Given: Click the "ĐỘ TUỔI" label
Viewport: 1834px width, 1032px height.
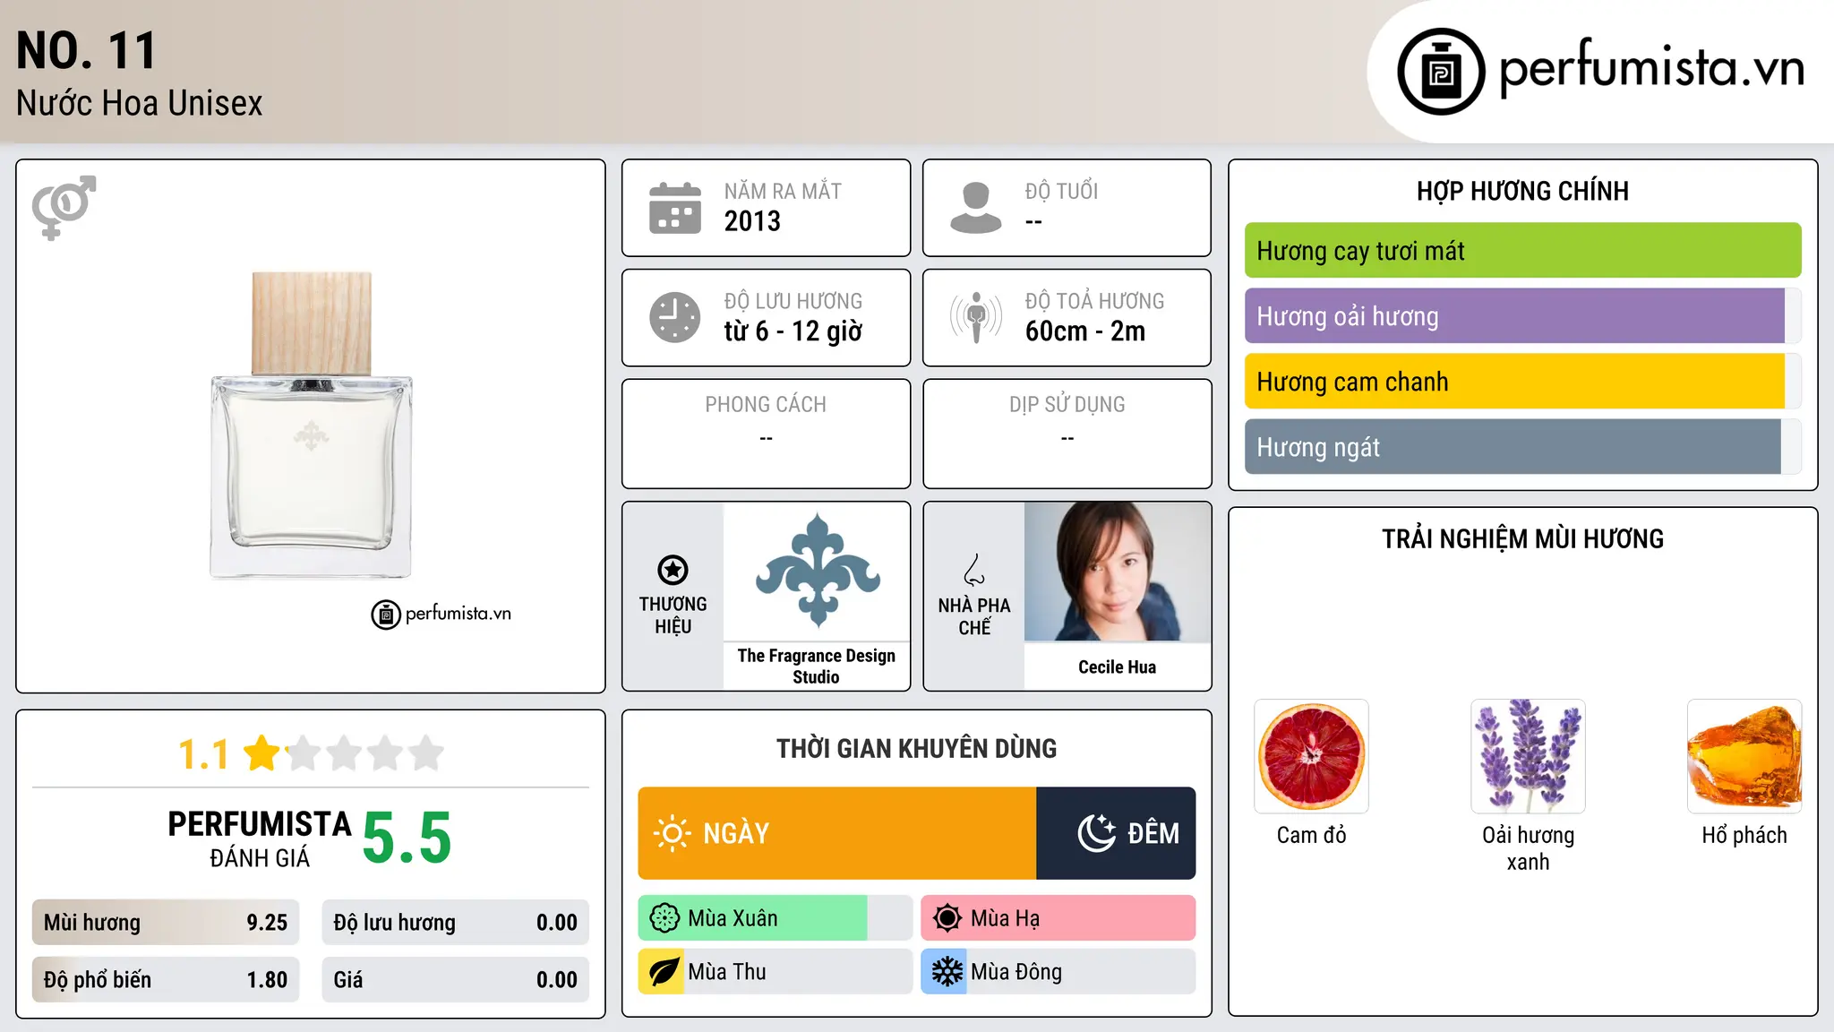Looking at the screenshot, I should (1061, 191).
